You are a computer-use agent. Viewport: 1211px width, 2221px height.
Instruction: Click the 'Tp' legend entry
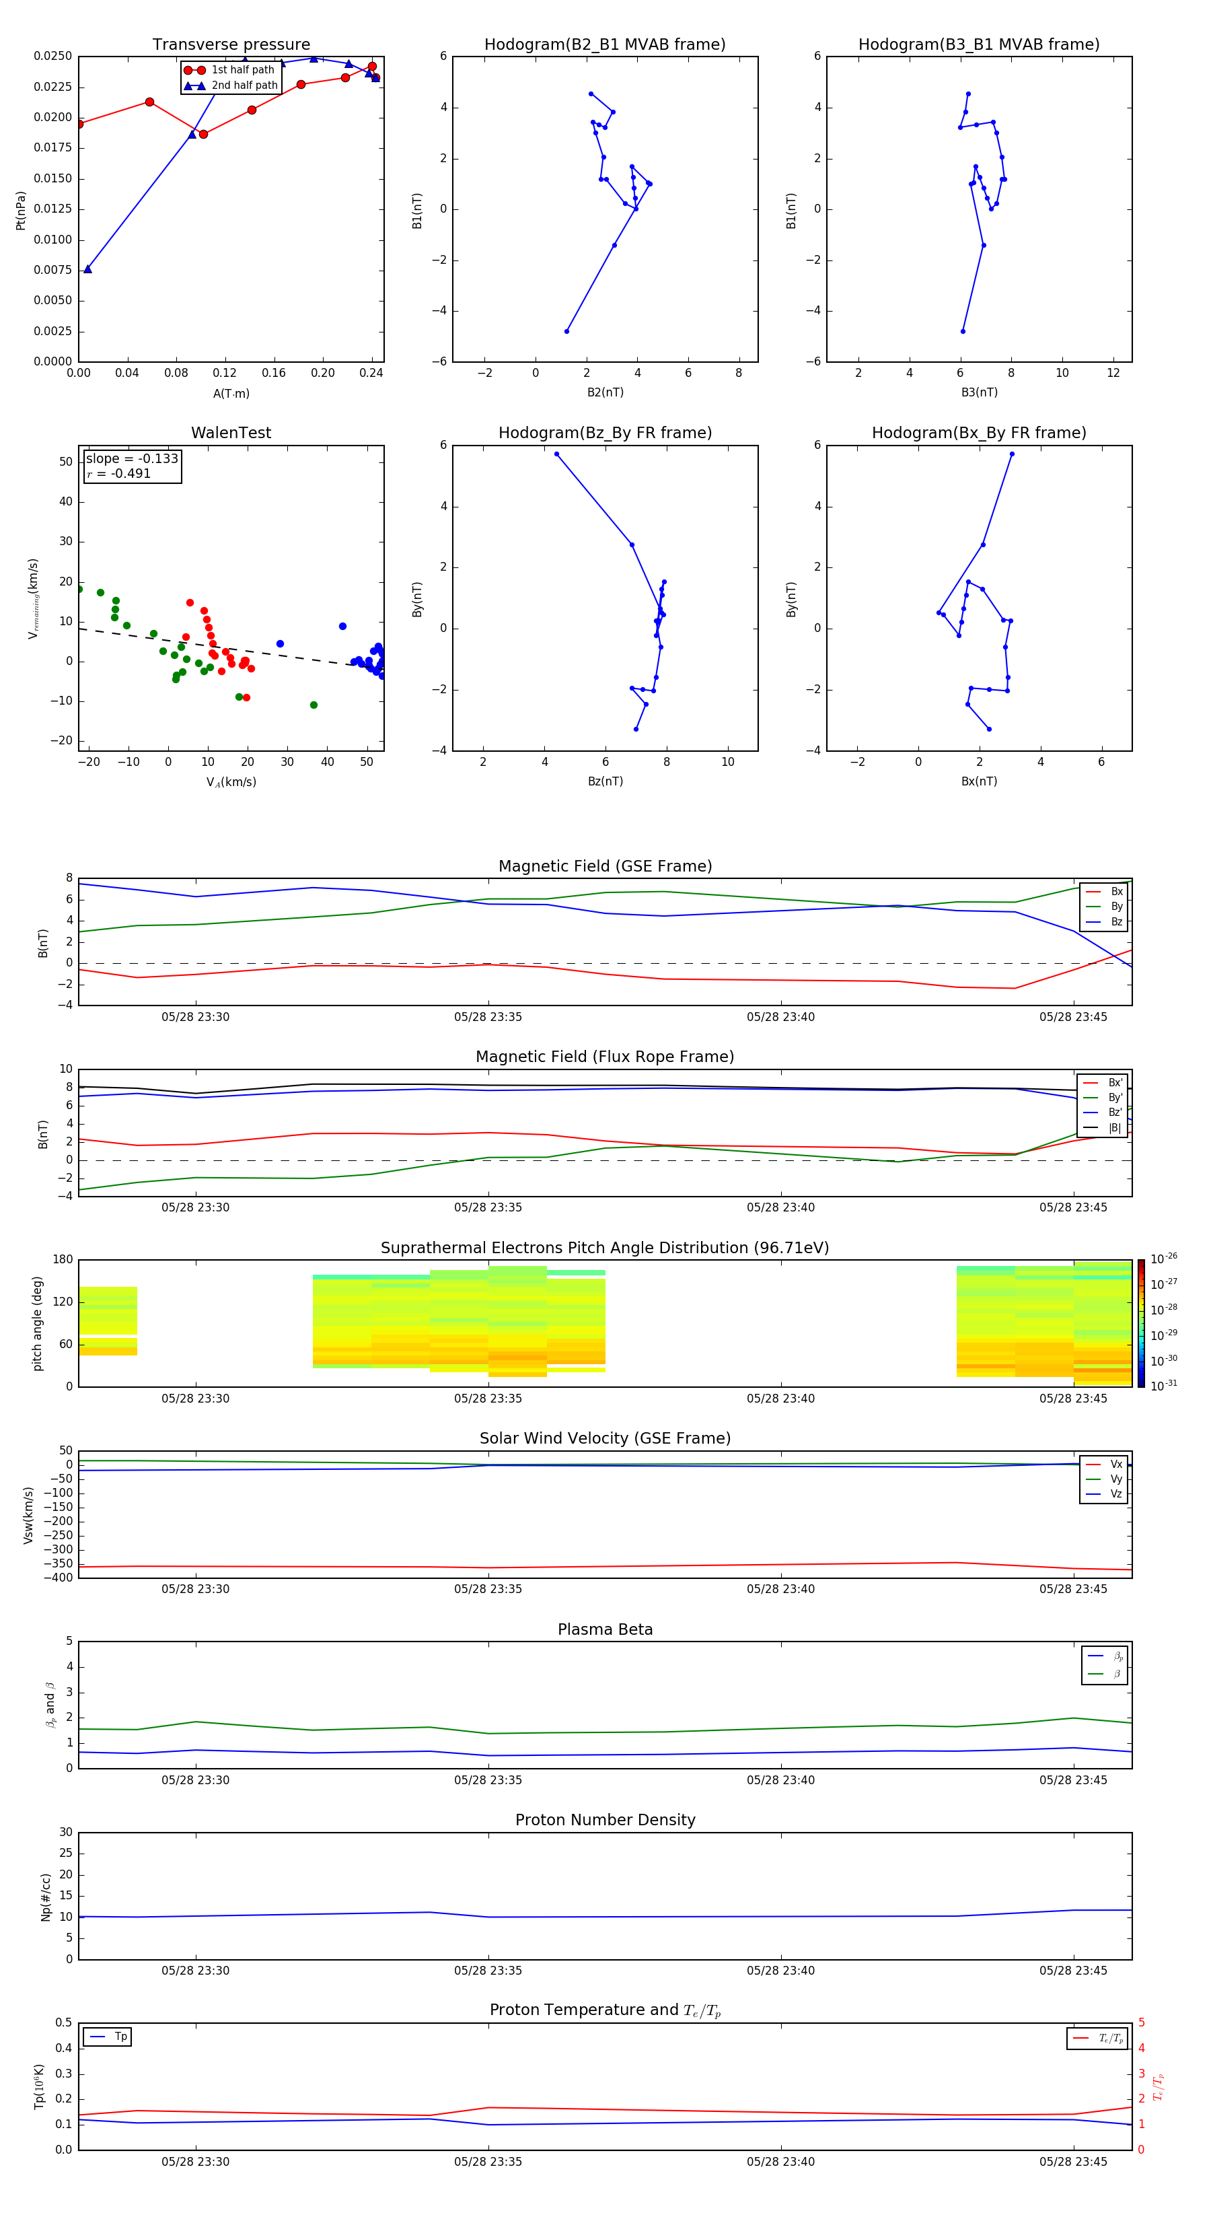pyautogui.click(x=108, y=2037)
